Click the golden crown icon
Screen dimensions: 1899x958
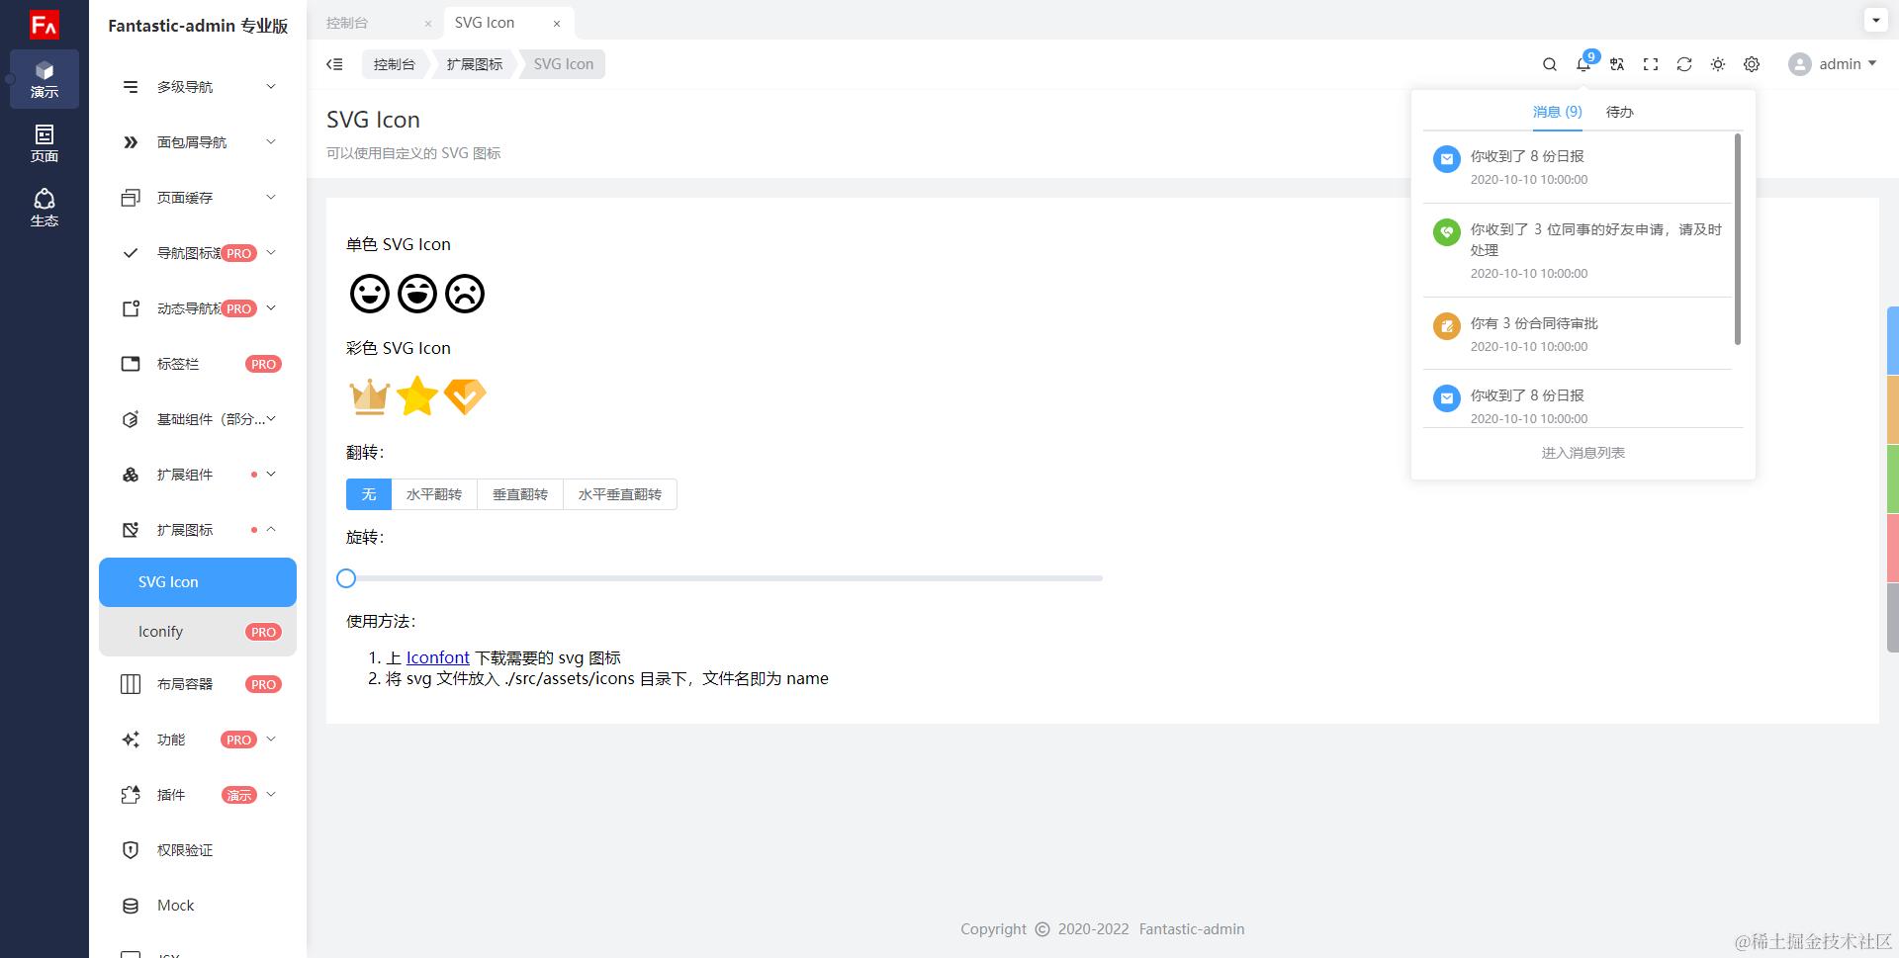pos(370,396)
